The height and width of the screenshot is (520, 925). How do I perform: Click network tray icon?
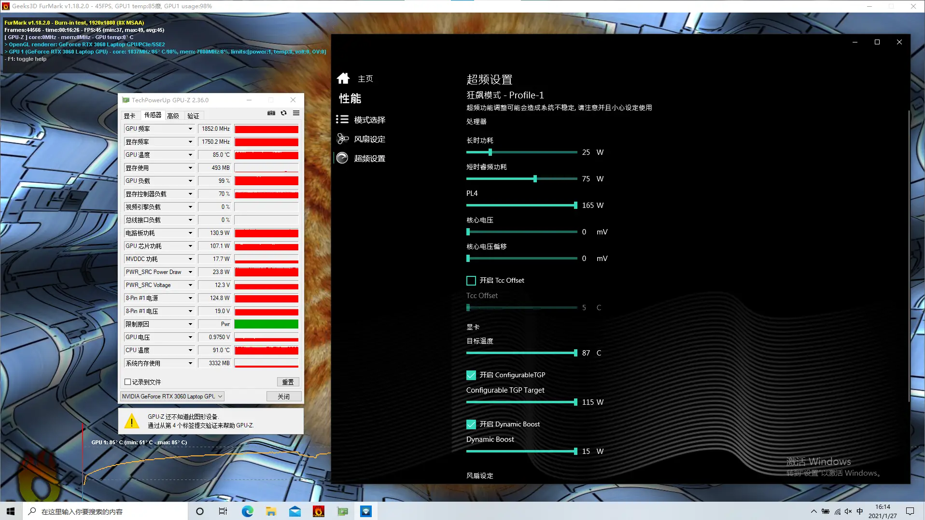(837, 511)
